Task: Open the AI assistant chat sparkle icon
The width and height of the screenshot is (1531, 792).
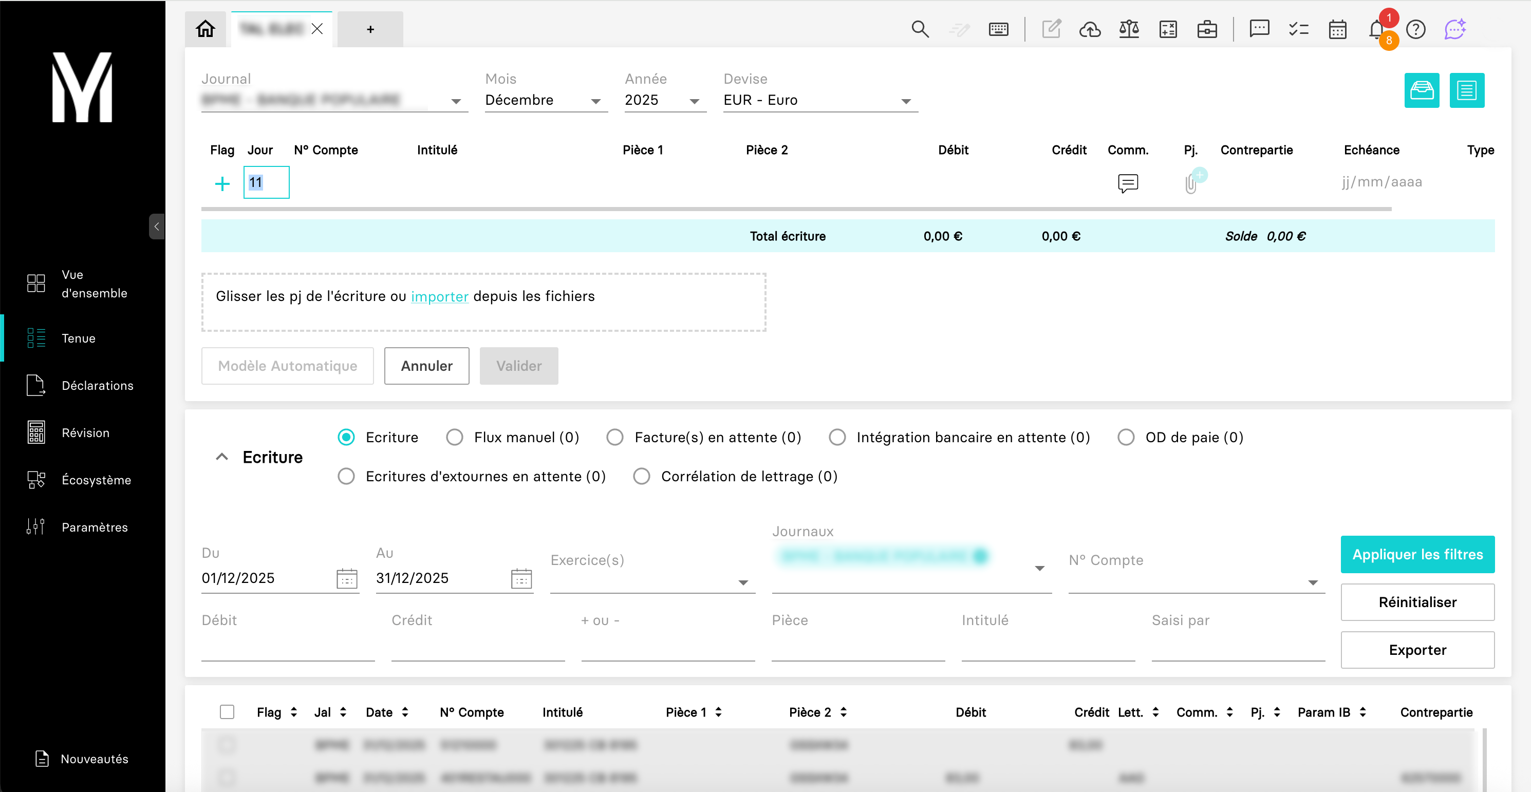Action: (1455, 29)
